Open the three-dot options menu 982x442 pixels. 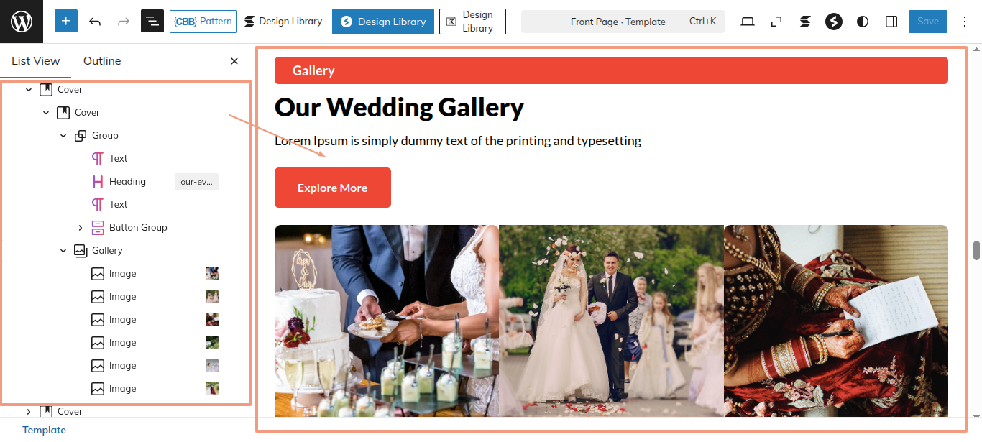click(965, 22)
